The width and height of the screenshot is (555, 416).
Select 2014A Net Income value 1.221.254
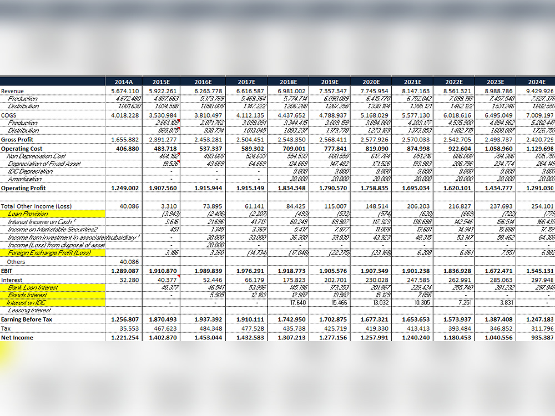pyautogui.click(x=125, y=337)
